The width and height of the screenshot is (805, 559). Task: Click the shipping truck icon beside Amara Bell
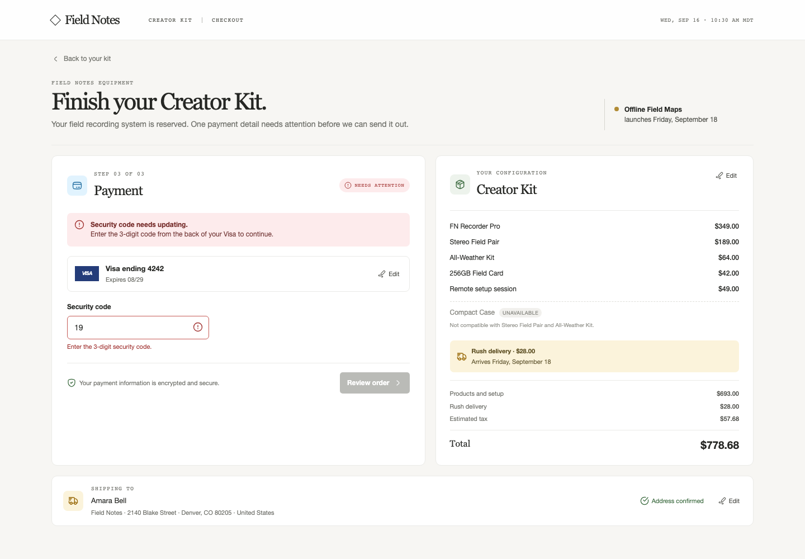coord(73,501)
